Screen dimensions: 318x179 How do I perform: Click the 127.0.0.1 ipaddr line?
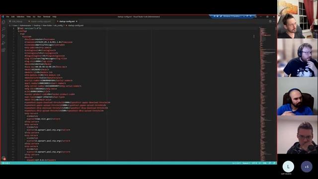click(41, 160)
